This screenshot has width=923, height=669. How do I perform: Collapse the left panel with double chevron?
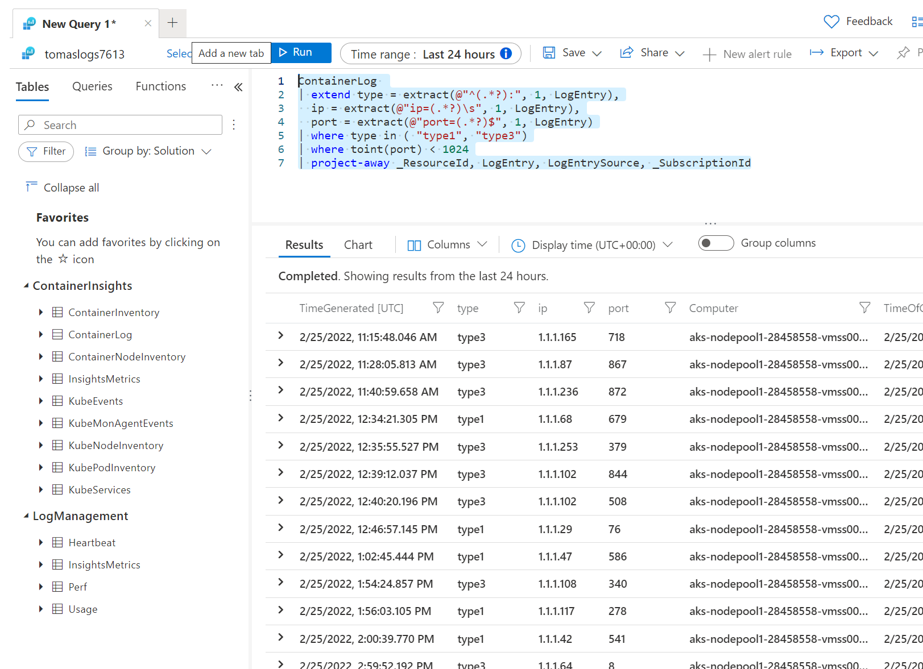(238, 87)
